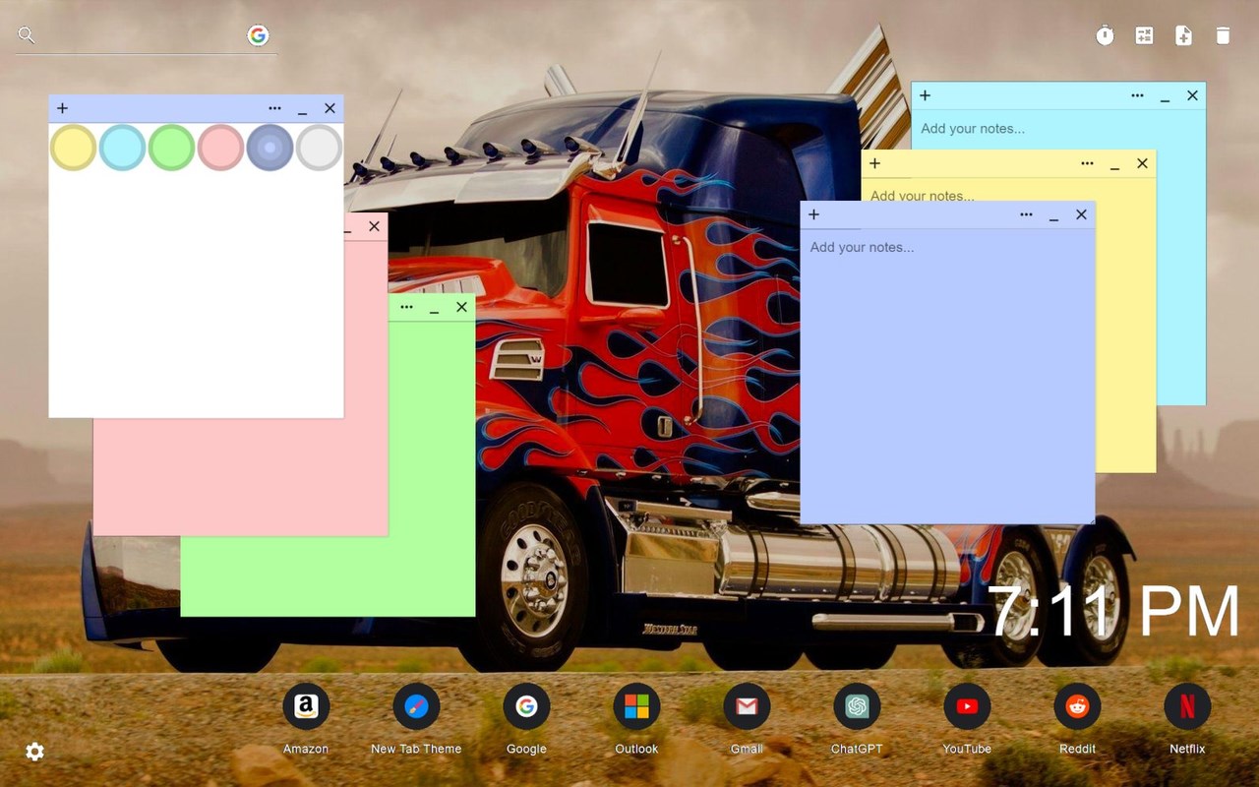Close the cyan note
1259x787 pixels.
[1192, 95]
